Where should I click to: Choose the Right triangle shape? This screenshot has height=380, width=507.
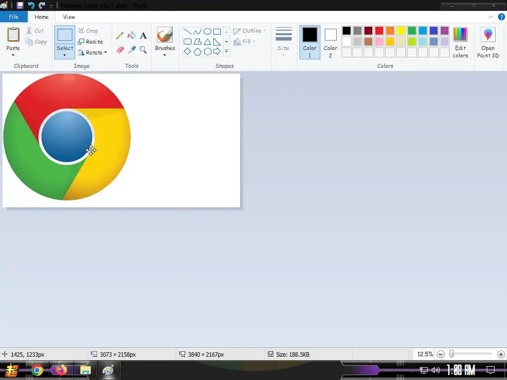point(217,42)
